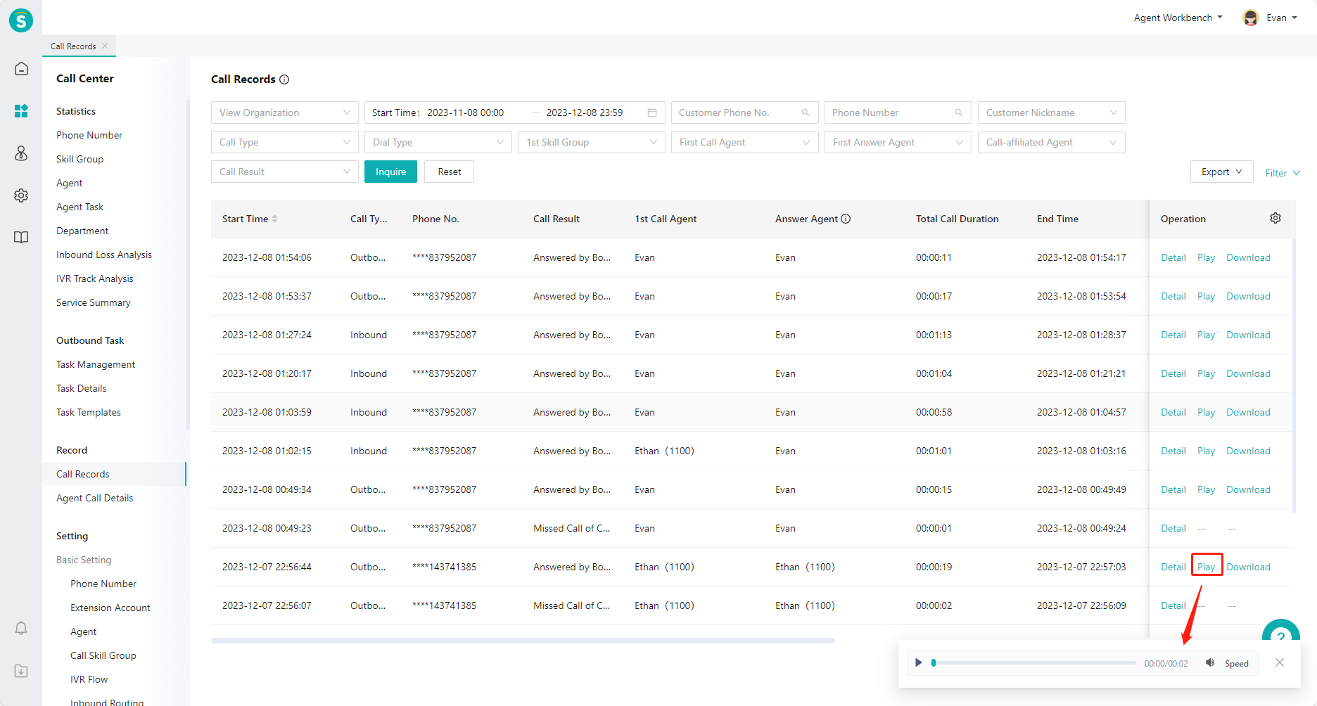Sort by Start Time column arrows
Screen dimensions: 1317x706
tap(275, 219)
